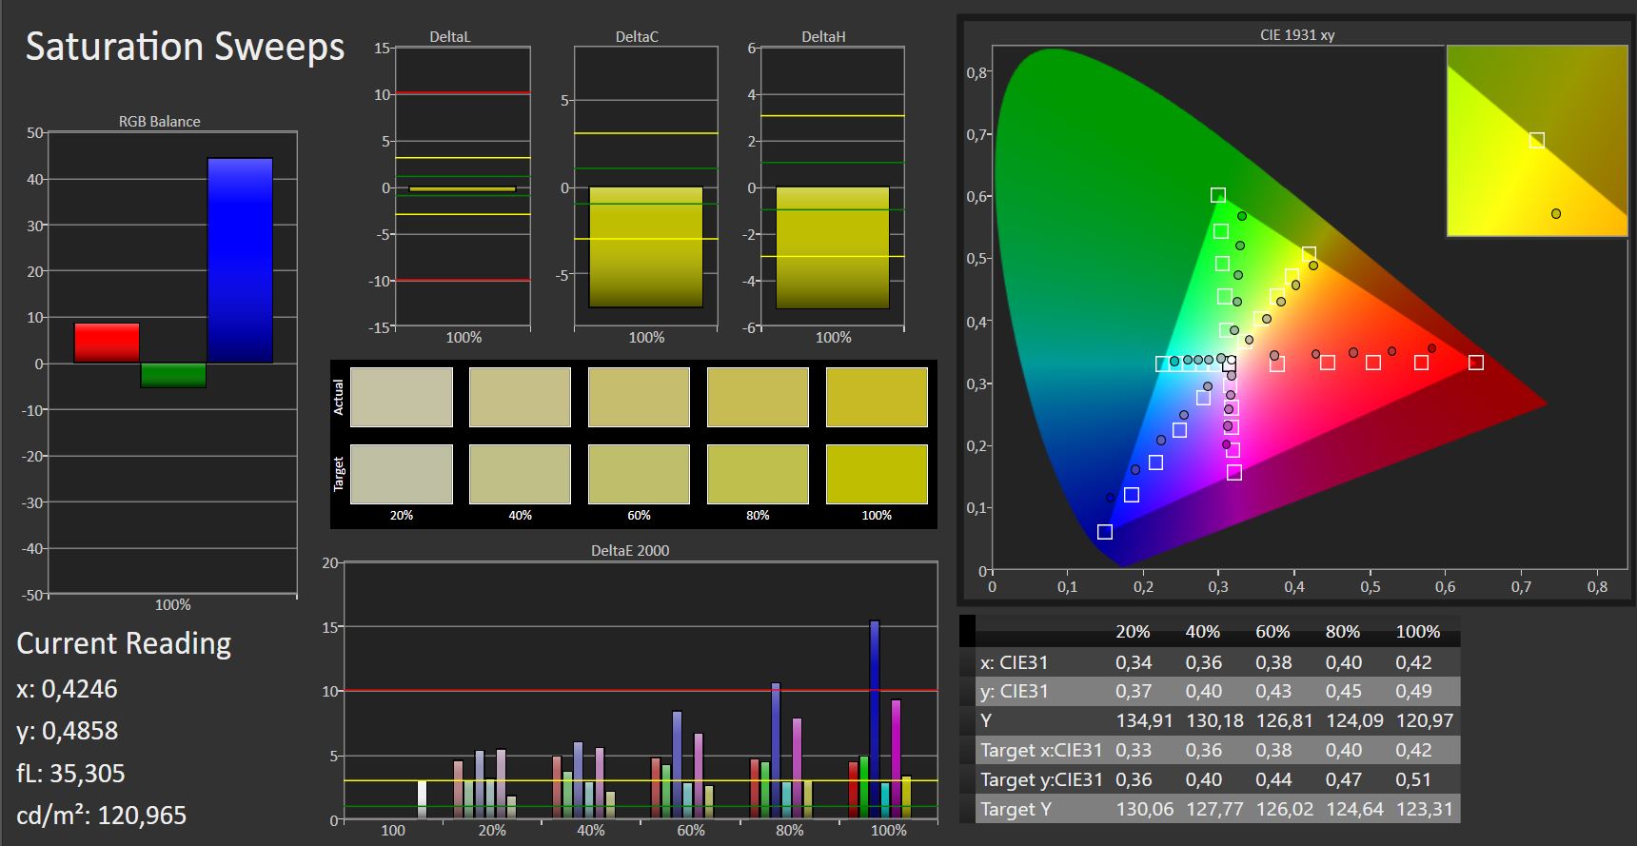This screenshot has height=846, width=1637.
Task: Click the 80% Actual color swatch
Action: (758, 398)
